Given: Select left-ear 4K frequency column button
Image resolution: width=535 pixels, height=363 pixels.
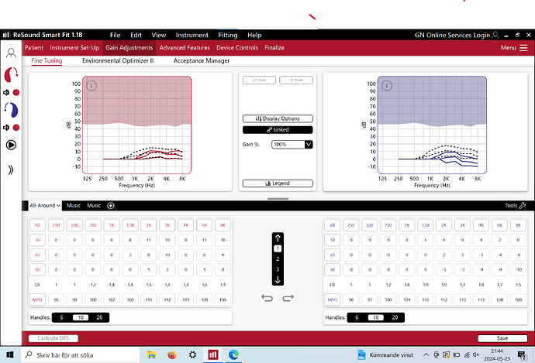Looking at the screenshot, I should point(481,225).
